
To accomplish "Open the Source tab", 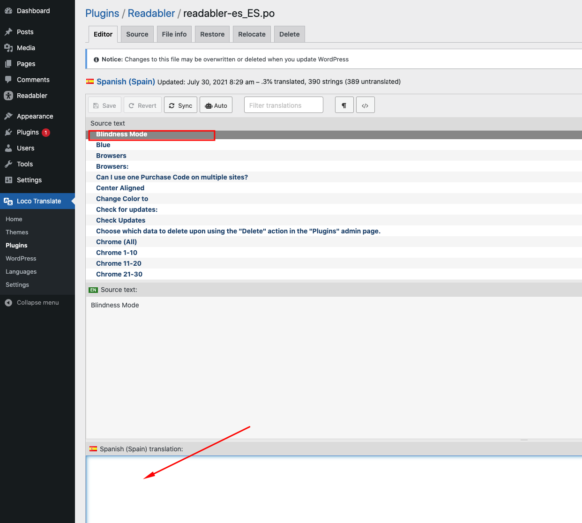I will 137,34.
